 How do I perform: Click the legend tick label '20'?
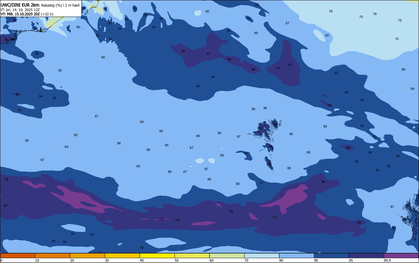click(72, 260)
